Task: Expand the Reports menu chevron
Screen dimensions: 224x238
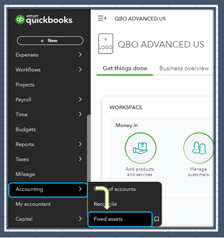Action: point(80,144)
